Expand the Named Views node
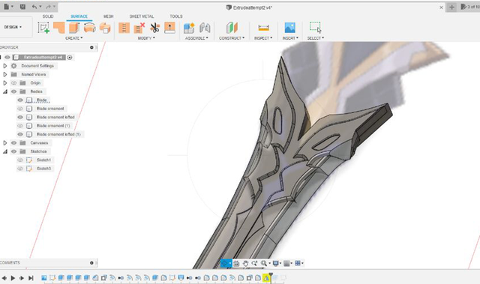Viewport: 480px width, 284px height. pos(5,74)
